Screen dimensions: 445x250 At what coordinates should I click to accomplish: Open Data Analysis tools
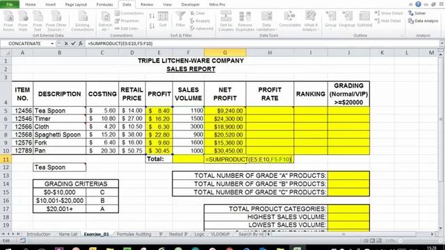coord(423,21)
